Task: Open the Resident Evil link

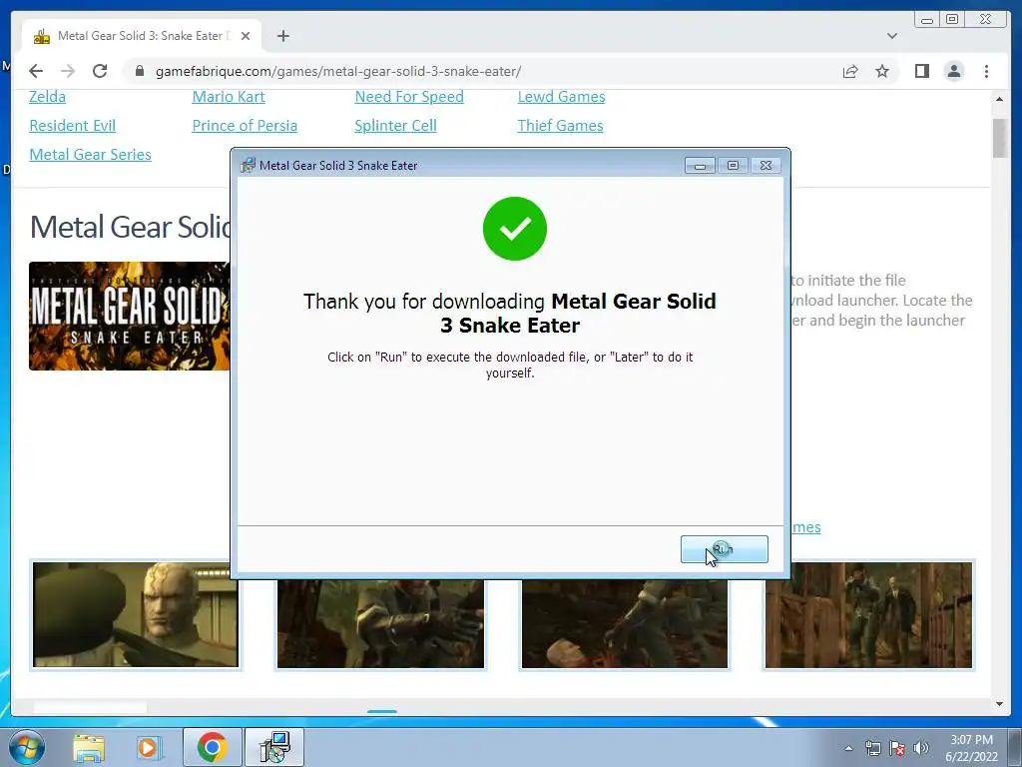Action: click(72, 125)
